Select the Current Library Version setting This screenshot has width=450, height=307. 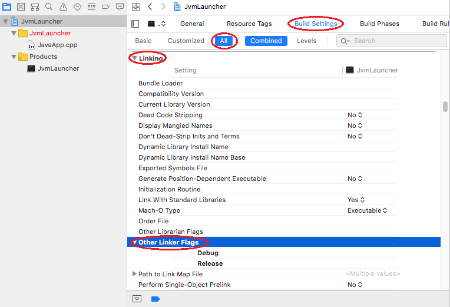pos(174,104)
